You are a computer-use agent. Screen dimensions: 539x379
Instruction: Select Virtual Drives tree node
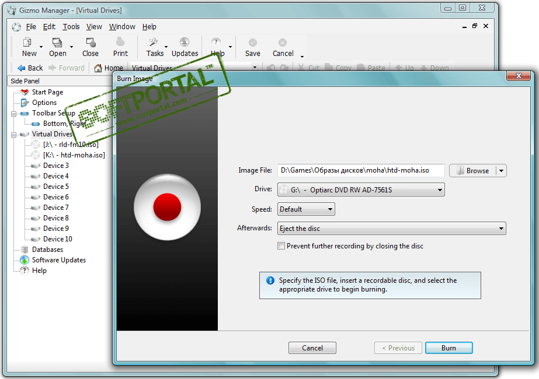[52, 134]
